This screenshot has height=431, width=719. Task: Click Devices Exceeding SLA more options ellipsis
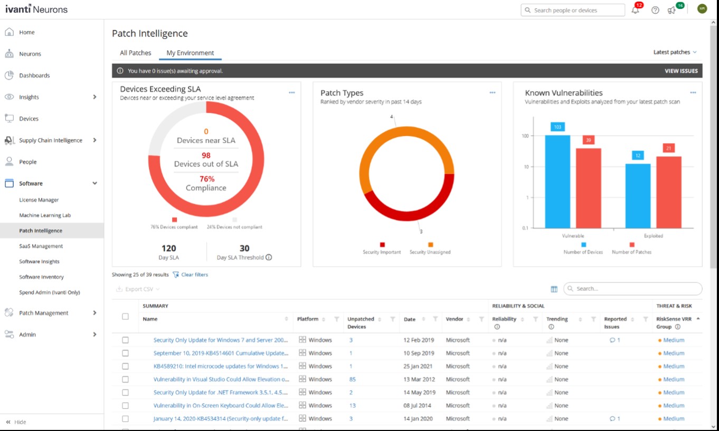coord(291,93)
